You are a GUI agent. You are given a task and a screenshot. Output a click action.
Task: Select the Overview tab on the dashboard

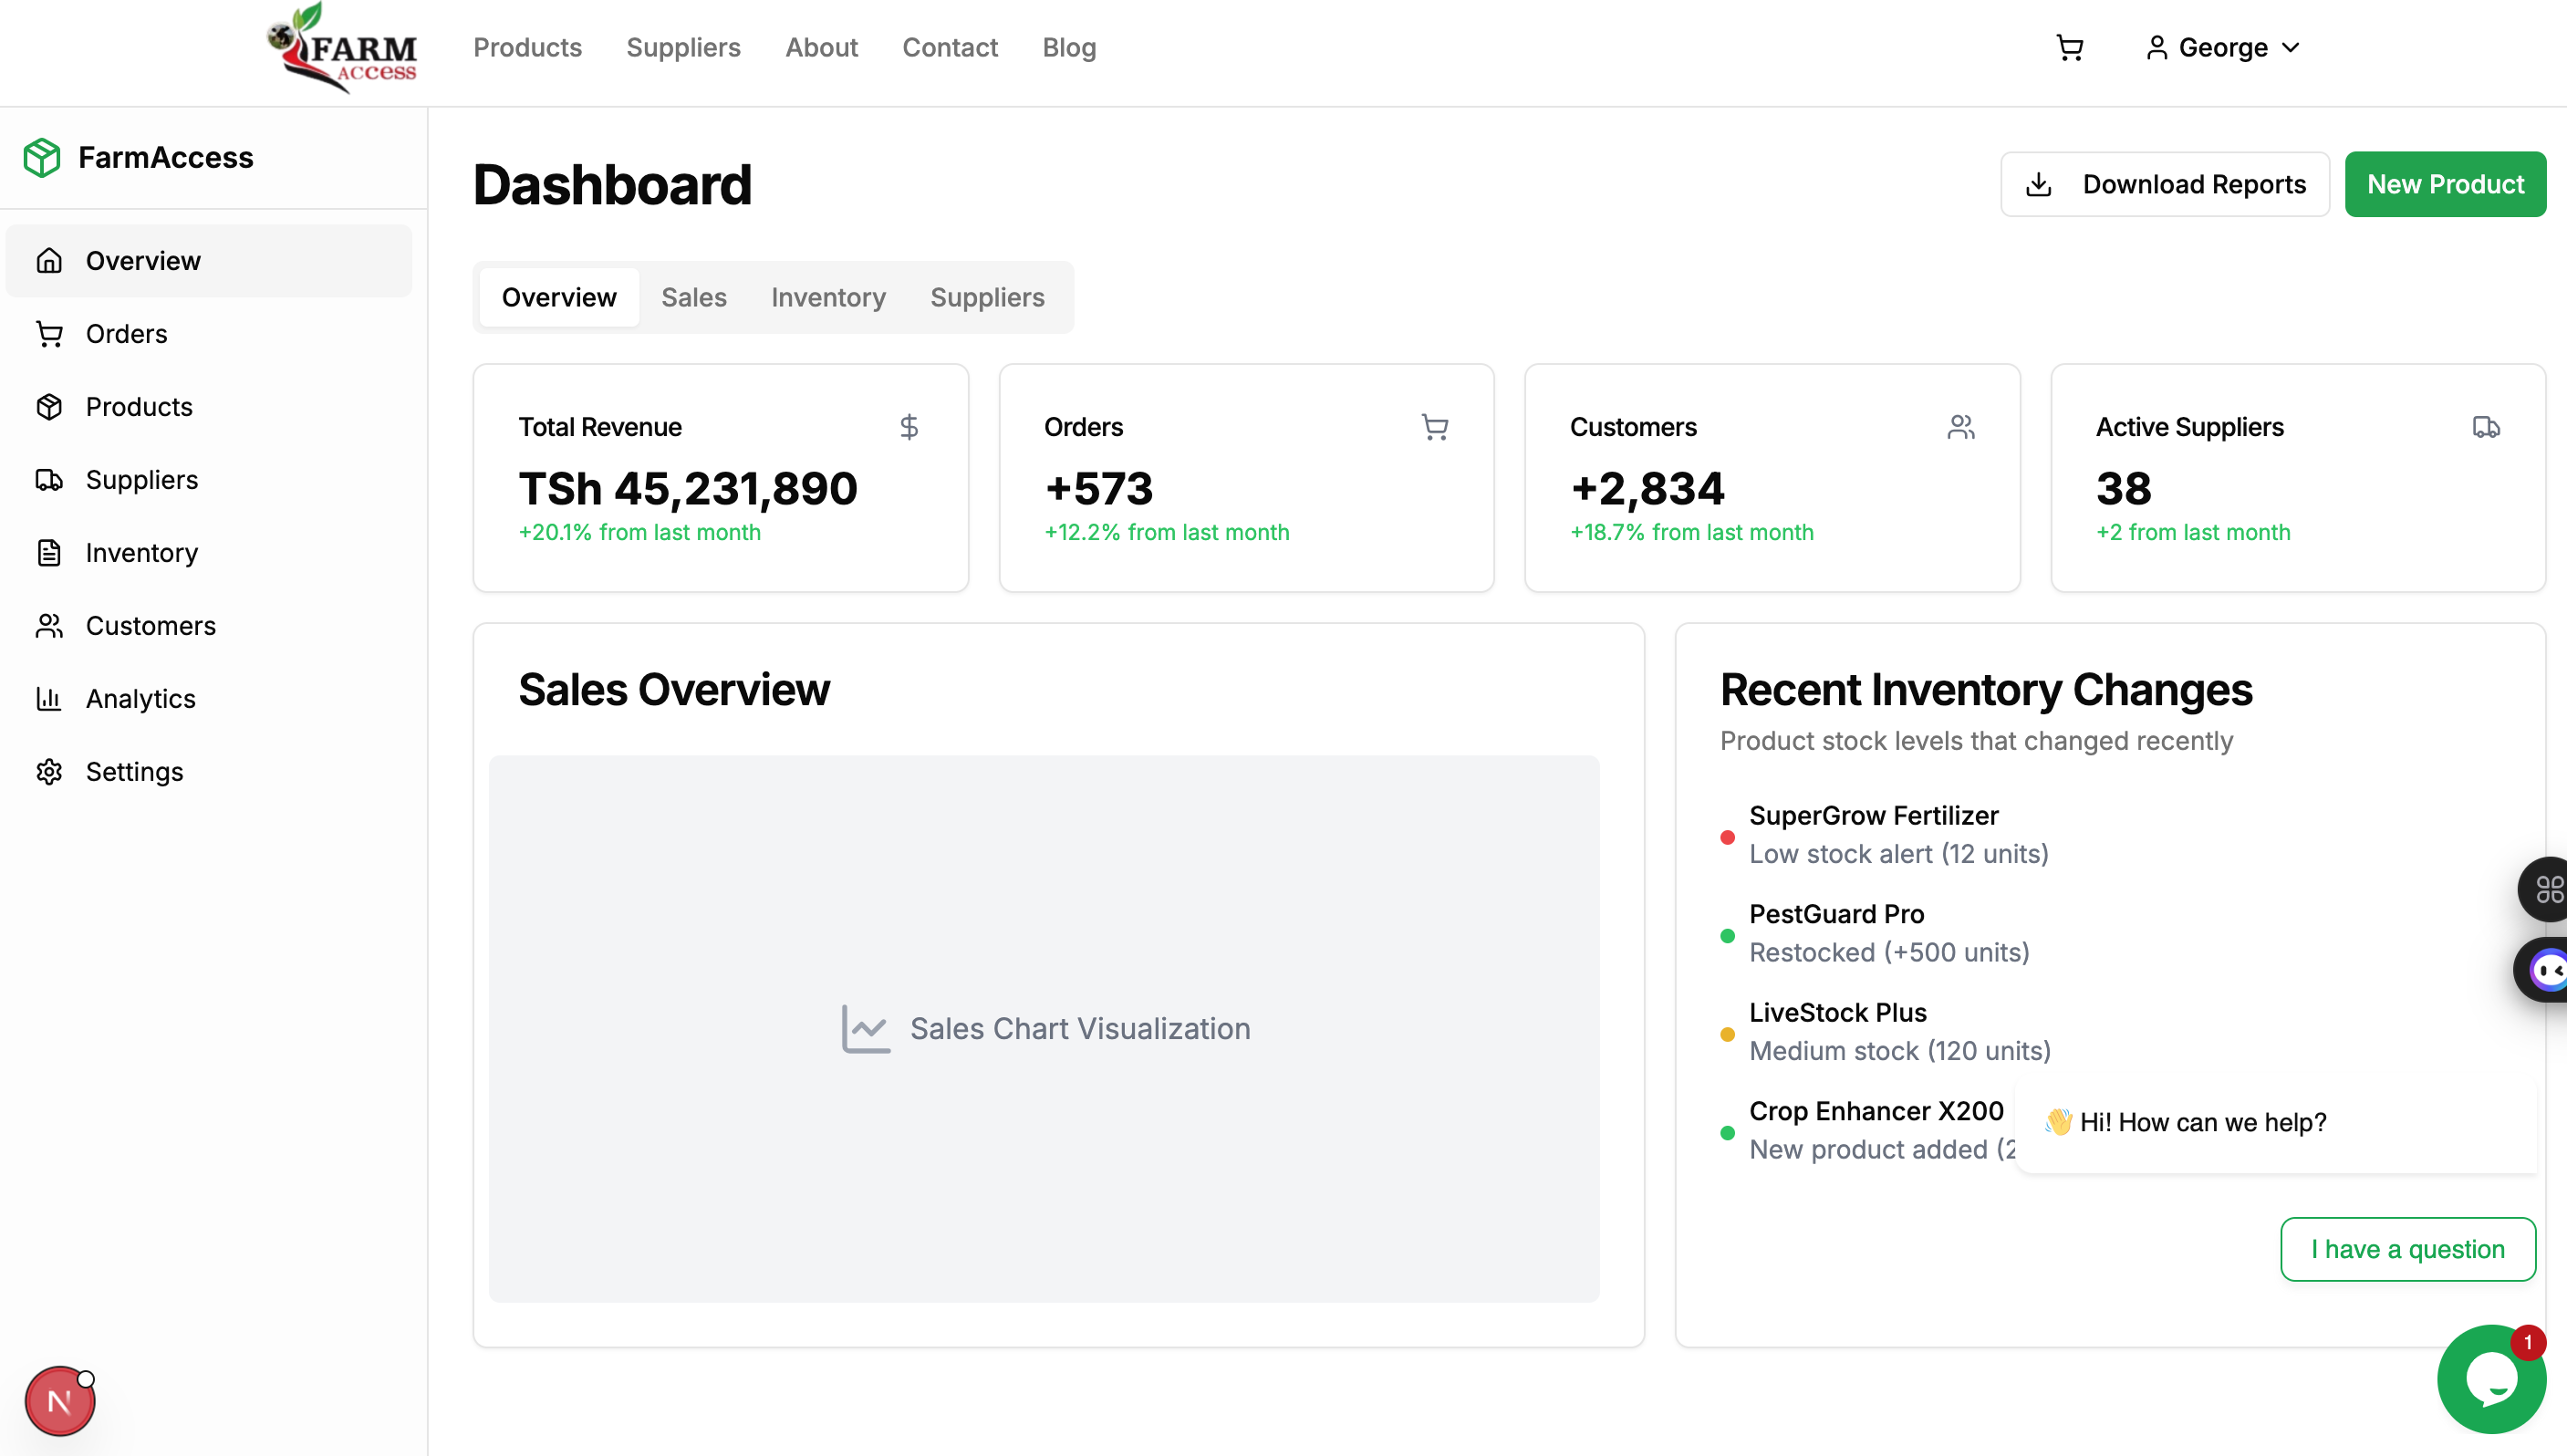559,297
